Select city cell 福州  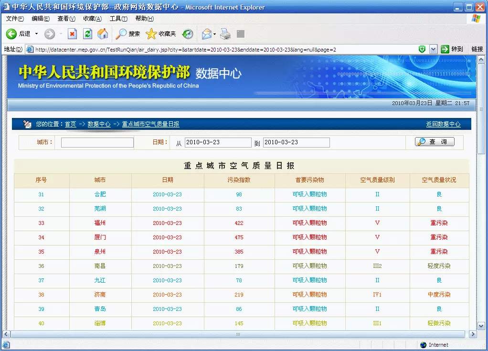pyautogui.click(x=100, y=223)
